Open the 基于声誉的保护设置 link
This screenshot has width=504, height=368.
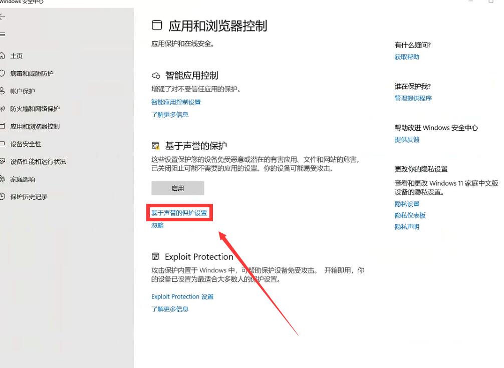(179, 213)
